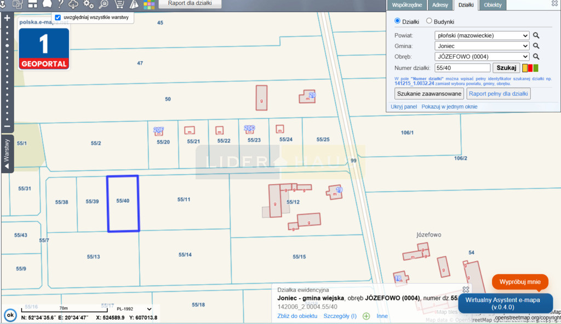
Task: Select the Budynki radio button
Action: (x=429, y=21)
